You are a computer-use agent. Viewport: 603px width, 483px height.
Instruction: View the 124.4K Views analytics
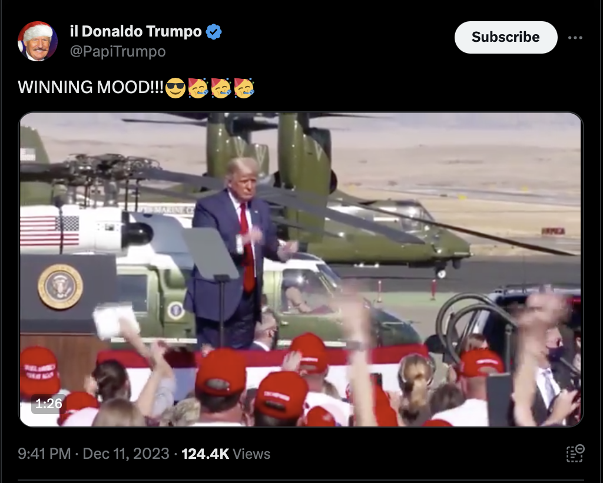tap(226, 454)
